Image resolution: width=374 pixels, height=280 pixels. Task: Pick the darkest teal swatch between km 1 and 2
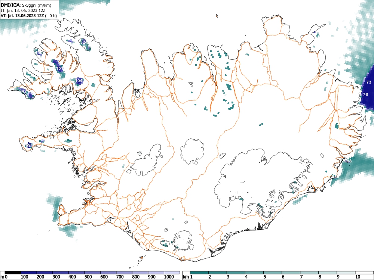pyautogui.click(x=199, y=273)
